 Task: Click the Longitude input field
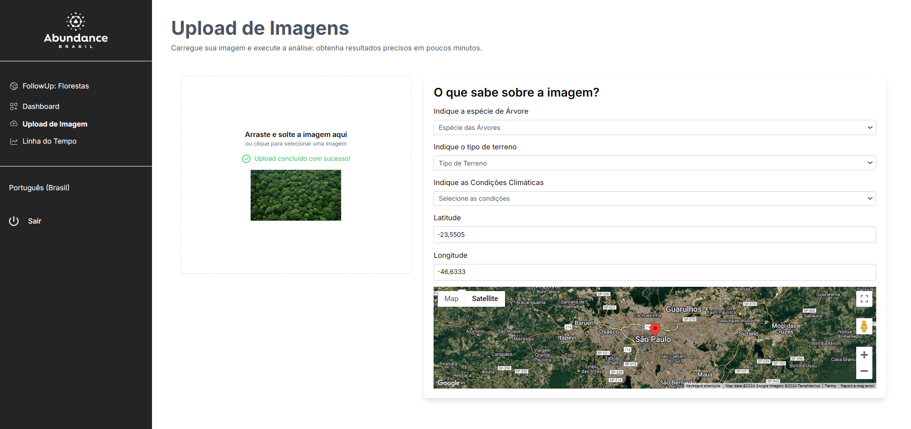pos(655,272)
